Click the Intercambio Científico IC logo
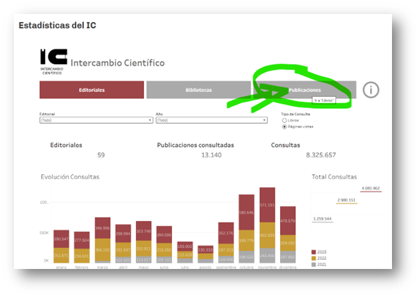Screen dimensions: 420x297 point(53,61)
